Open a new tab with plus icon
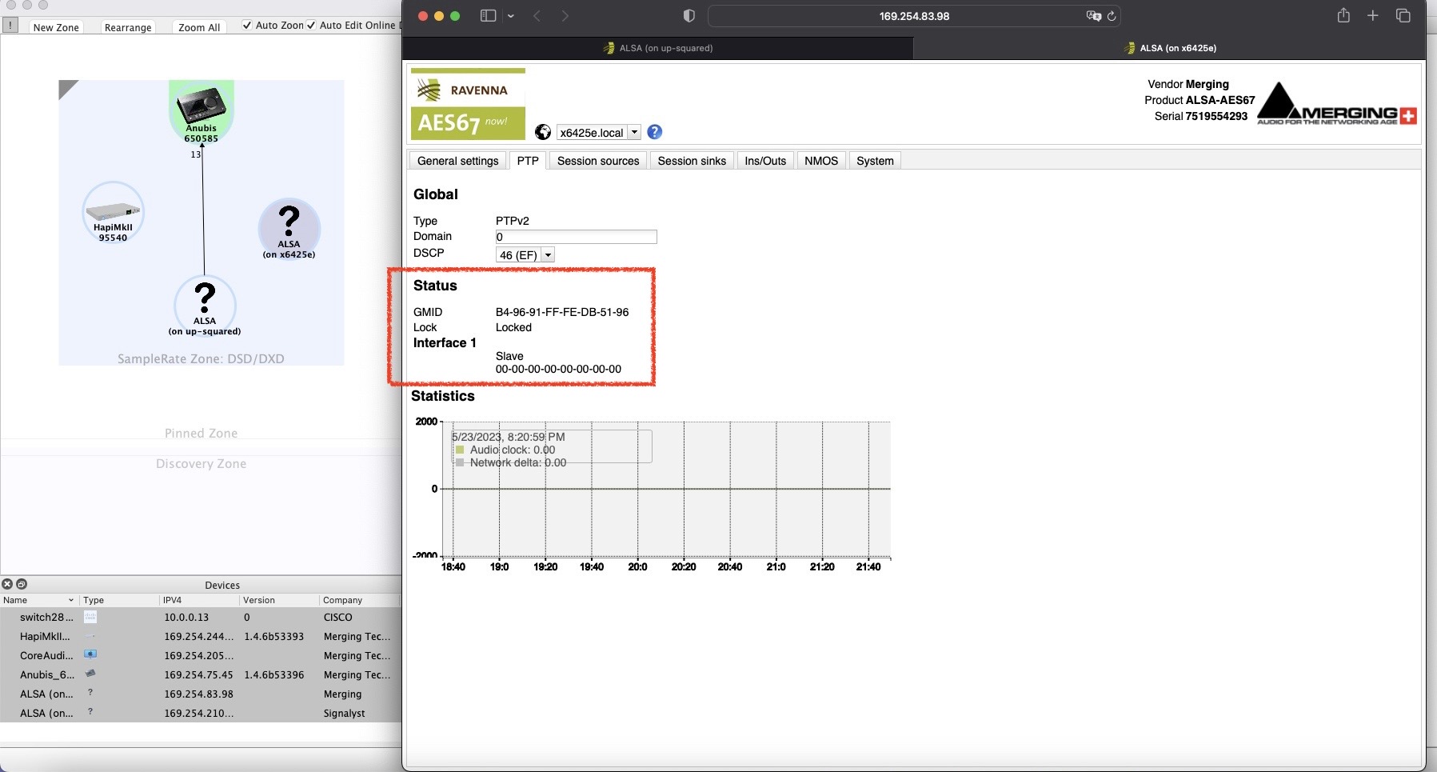This screenshot has width=1437, height=772. pyautogui.click(x=1372, y=16)
